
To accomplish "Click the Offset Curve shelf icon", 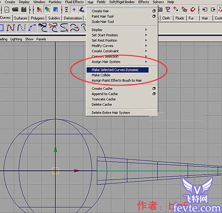I will 75,27.
